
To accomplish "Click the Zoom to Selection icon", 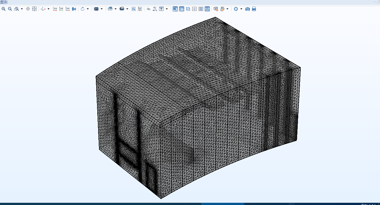I will pos(28,9).
